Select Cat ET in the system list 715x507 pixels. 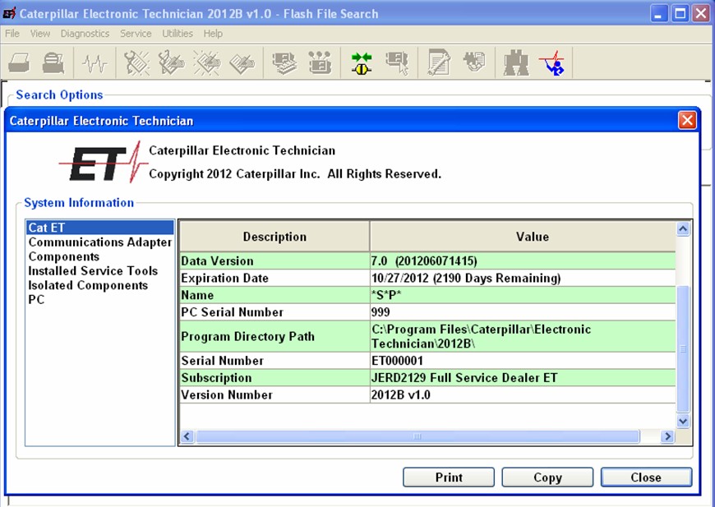click(100, 228)
